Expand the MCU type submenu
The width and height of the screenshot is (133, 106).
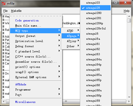coord(36,31)
